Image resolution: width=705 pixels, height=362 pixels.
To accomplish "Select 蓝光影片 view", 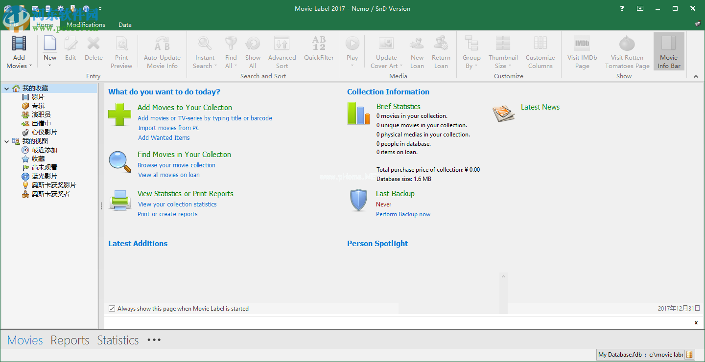I will tap(45, 177).
